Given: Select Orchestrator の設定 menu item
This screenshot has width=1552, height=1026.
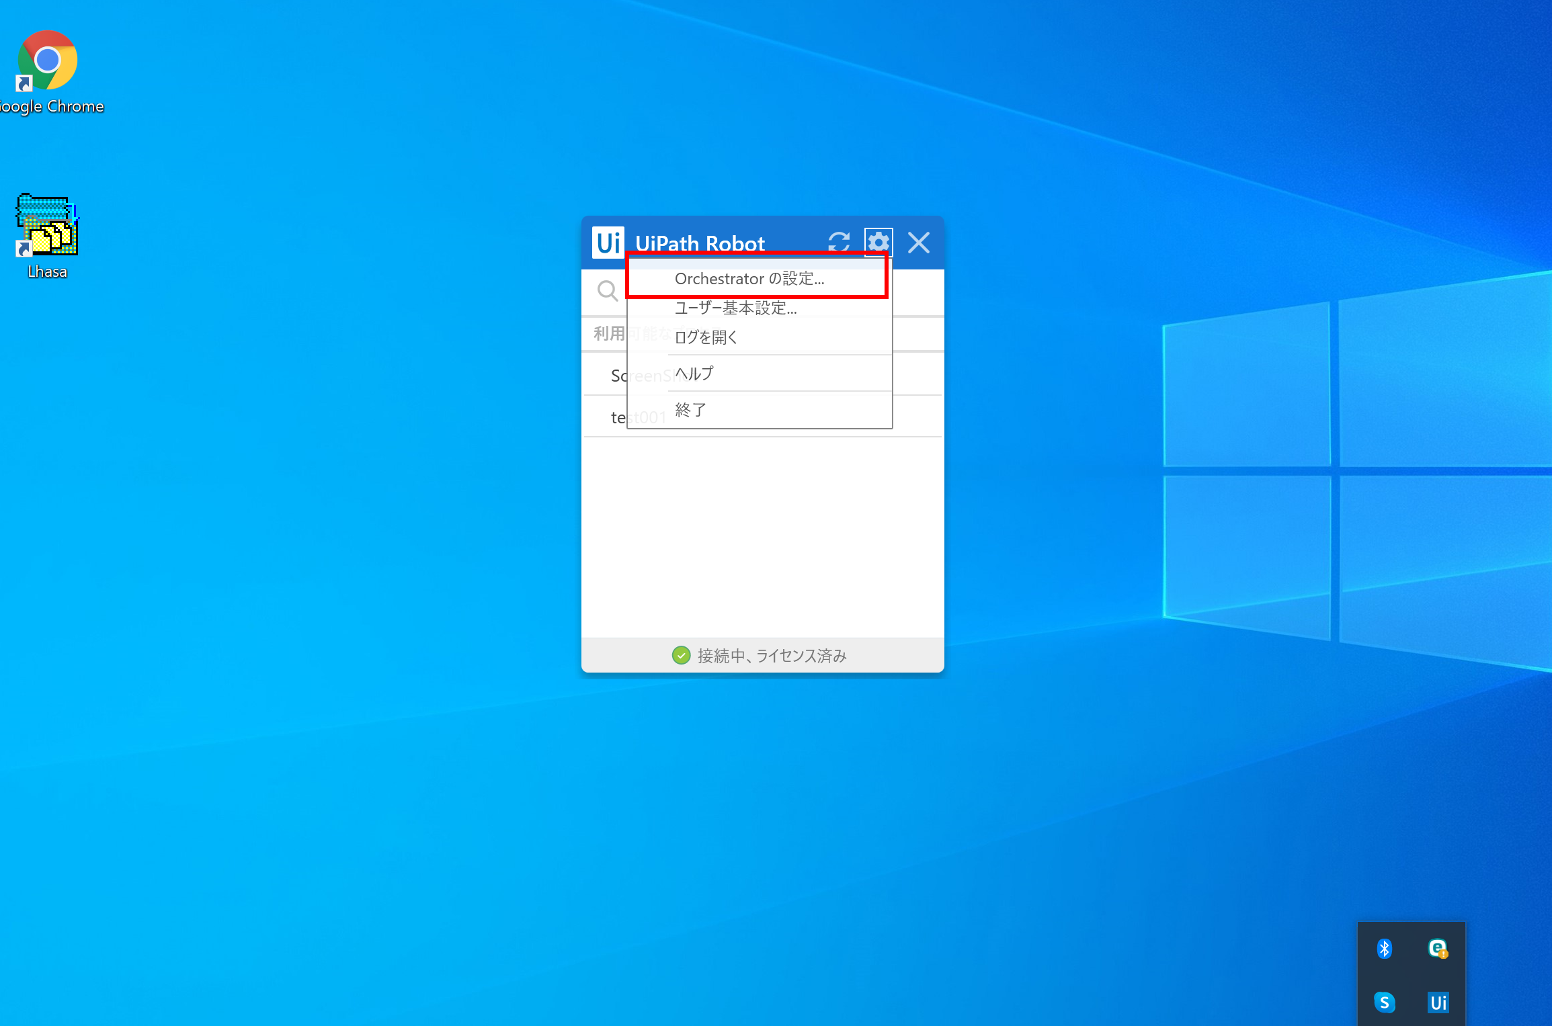Looking at the screenshot, I should pos(749,279).
